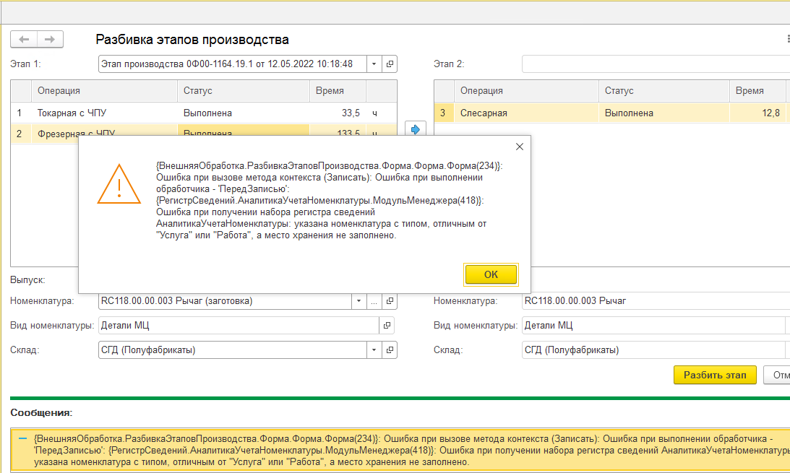Open the Этап 1 document link icon
790x473 pixels.
390,64
